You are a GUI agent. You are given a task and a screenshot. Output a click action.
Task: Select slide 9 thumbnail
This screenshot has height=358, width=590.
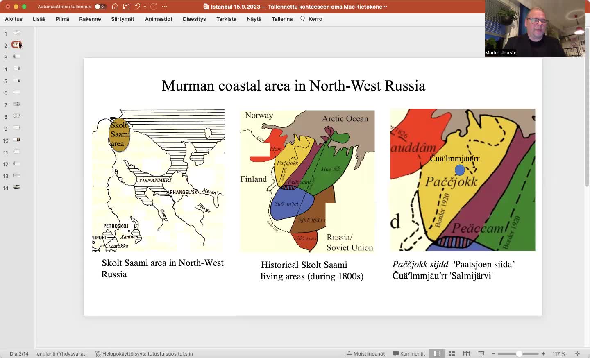pyautogui.click(x=17, y=128)
